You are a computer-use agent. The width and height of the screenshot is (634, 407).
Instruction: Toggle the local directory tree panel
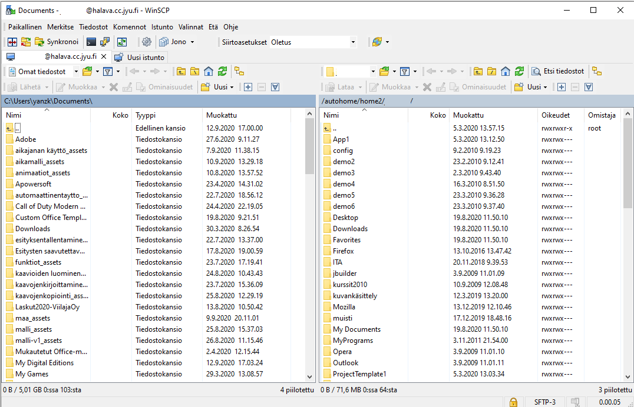[239, 71]
